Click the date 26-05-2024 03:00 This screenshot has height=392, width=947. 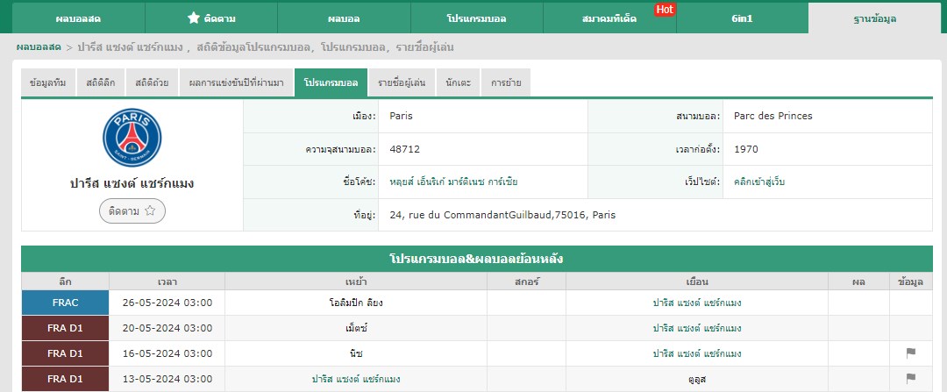[x=167, y=303]
